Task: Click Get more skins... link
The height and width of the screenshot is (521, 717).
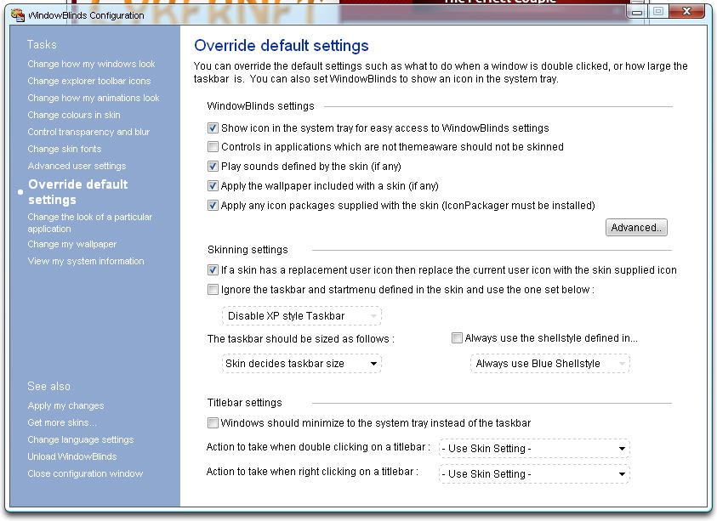Action: pyautogui.click(x=62, y=422)
